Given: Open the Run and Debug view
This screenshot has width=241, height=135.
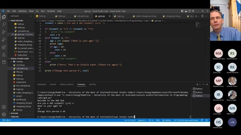Looking at the screenshot, I should (x=4, y=39).
